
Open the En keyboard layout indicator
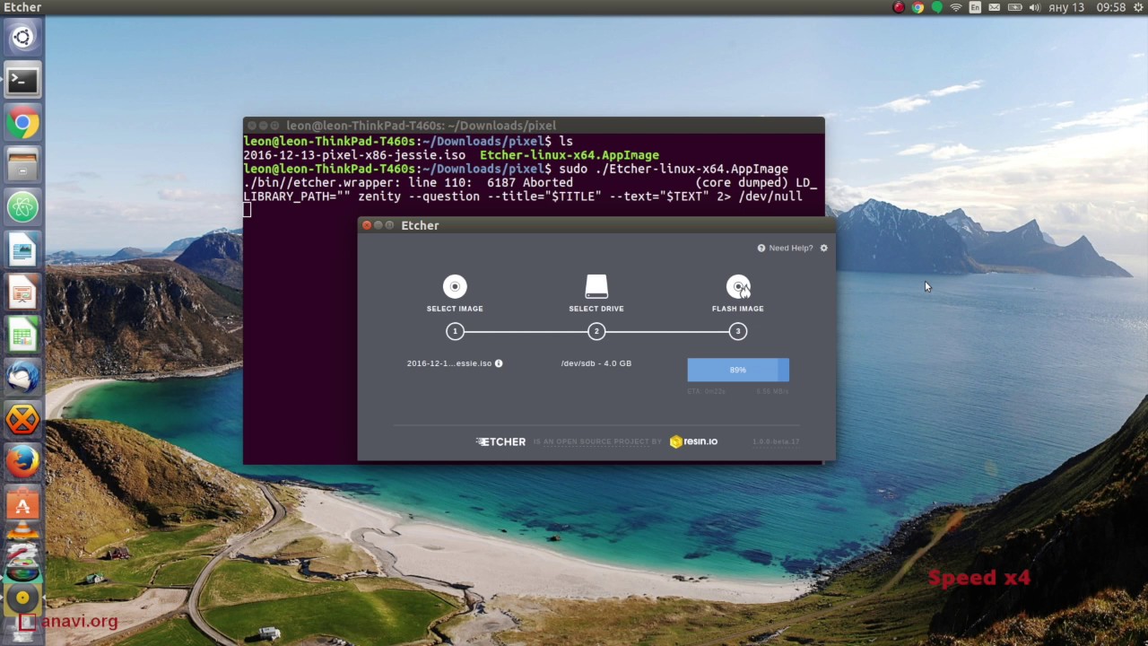(x=976, y=7)
